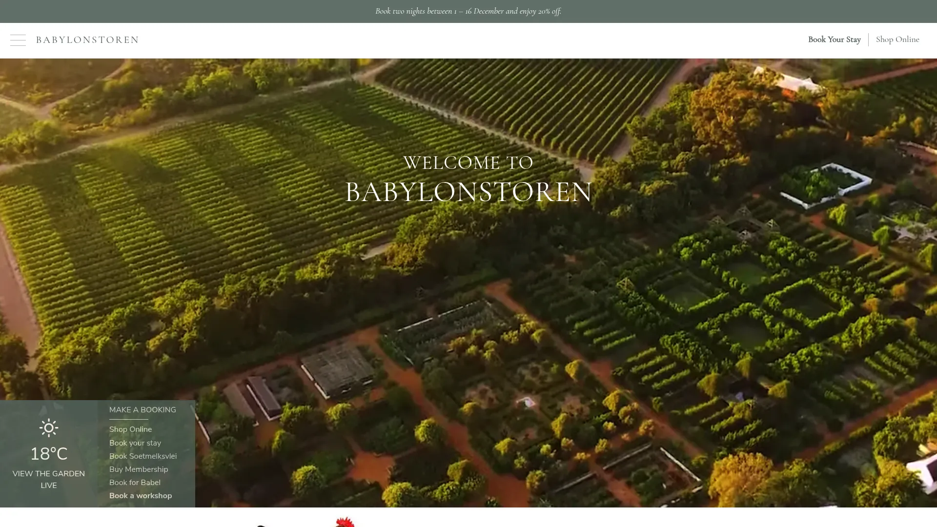Click the 18°C temperature display
The width and height of the screenshot is (937, 527).
point(49,453)
